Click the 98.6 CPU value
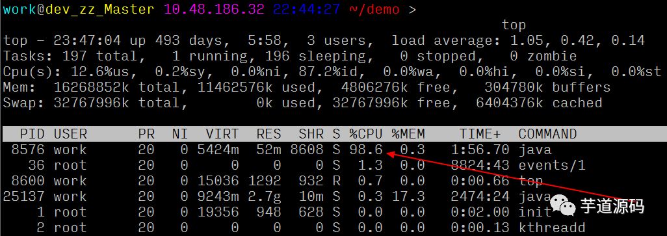 pos(366,150)
